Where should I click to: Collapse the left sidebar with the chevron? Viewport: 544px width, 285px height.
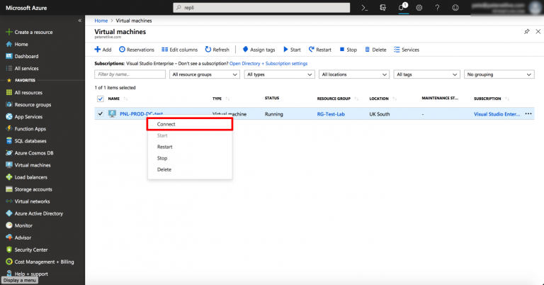[80, 21]
